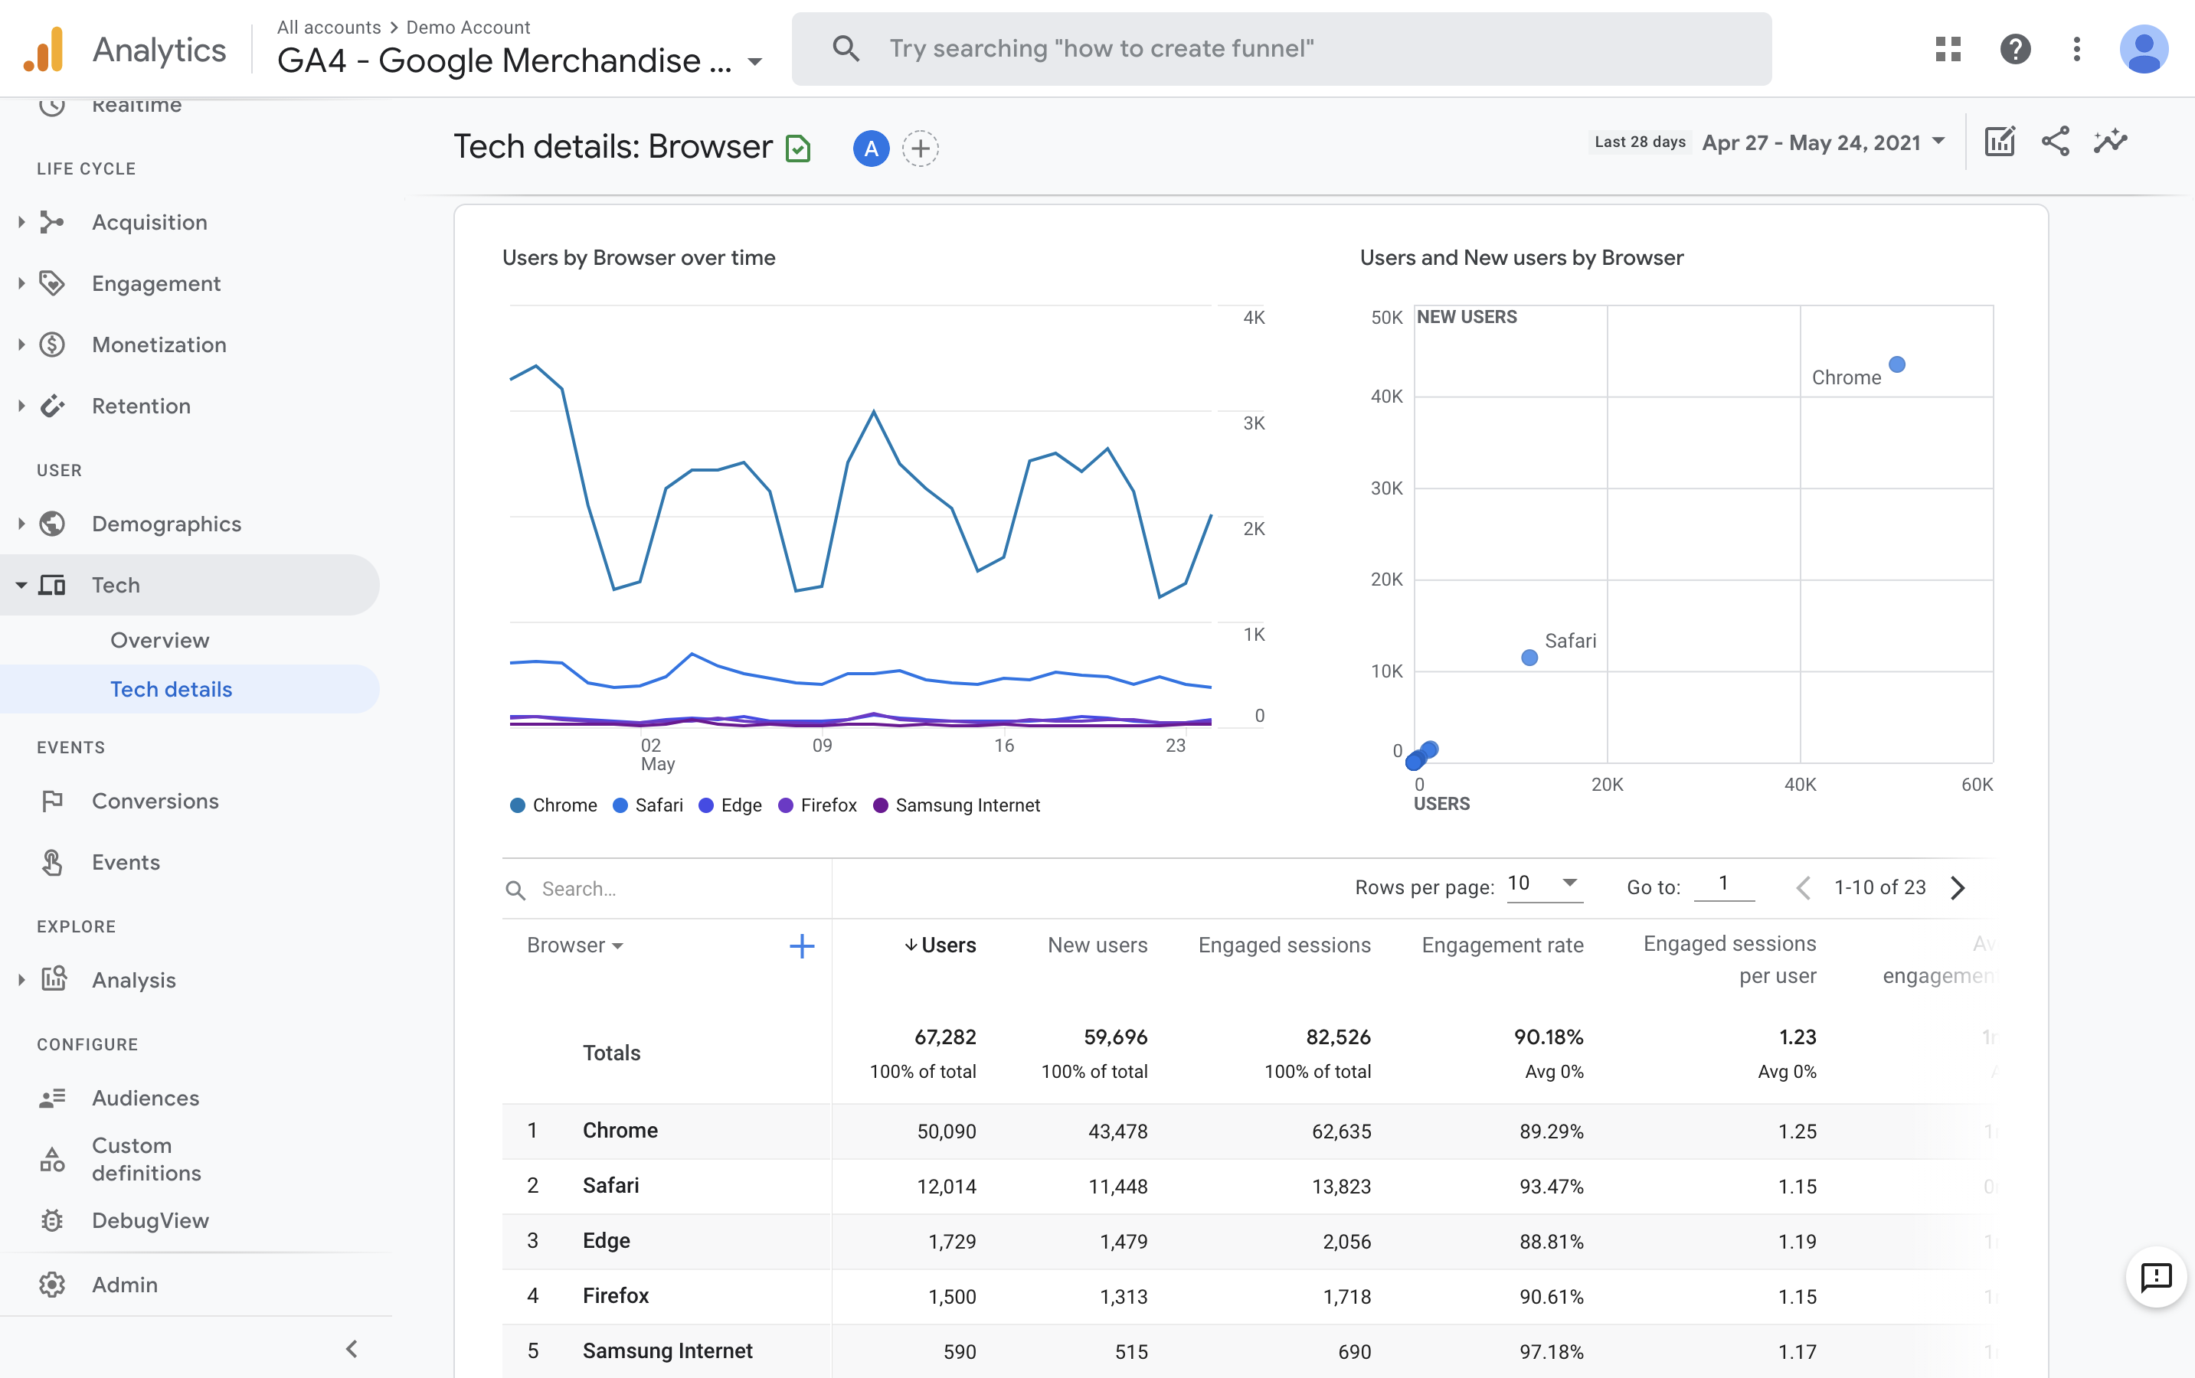Image resolution: width=2195 pixels, height=1378 pixels.
Task: Add a comparison with the plus button
Action: point(920,148)
